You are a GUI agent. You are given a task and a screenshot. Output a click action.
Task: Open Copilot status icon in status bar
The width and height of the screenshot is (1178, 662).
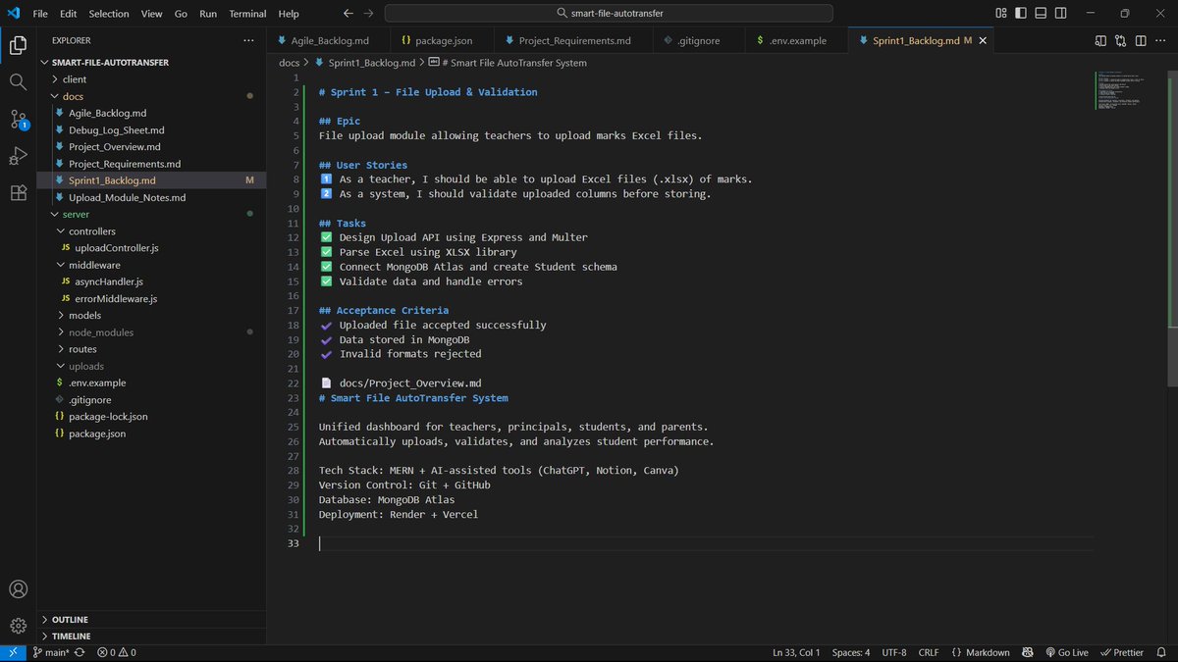[x=1027, y=652]
